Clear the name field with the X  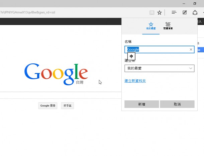[191, 49]
